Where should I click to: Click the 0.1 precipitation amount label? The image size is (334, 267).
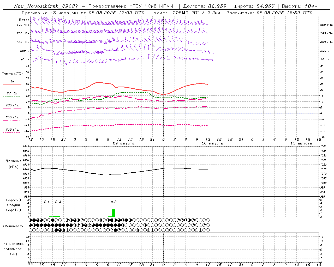pyautogui.click(x=47, y=202)
